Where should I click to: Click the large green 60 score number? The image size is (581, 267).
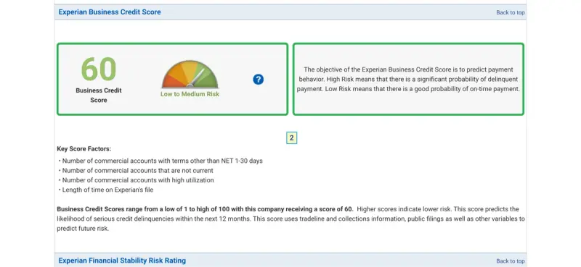coord(99,69)
